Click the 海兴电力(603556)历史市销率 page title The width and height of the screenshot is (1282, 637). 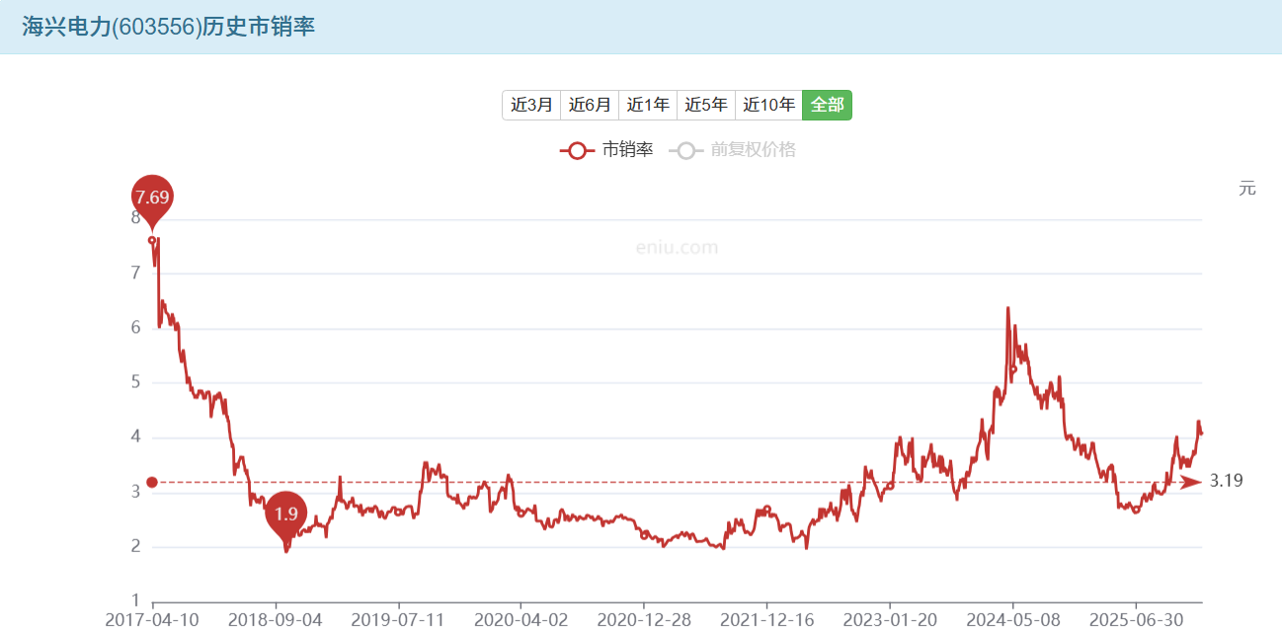point(169,28)
